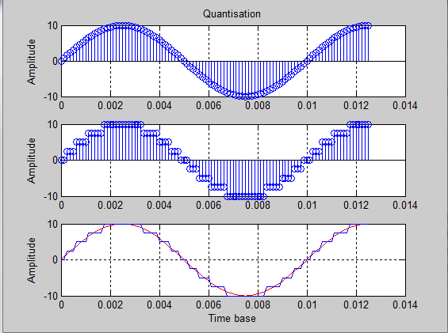Click the 0 y-axis tick of middle plot

point(56,161)
